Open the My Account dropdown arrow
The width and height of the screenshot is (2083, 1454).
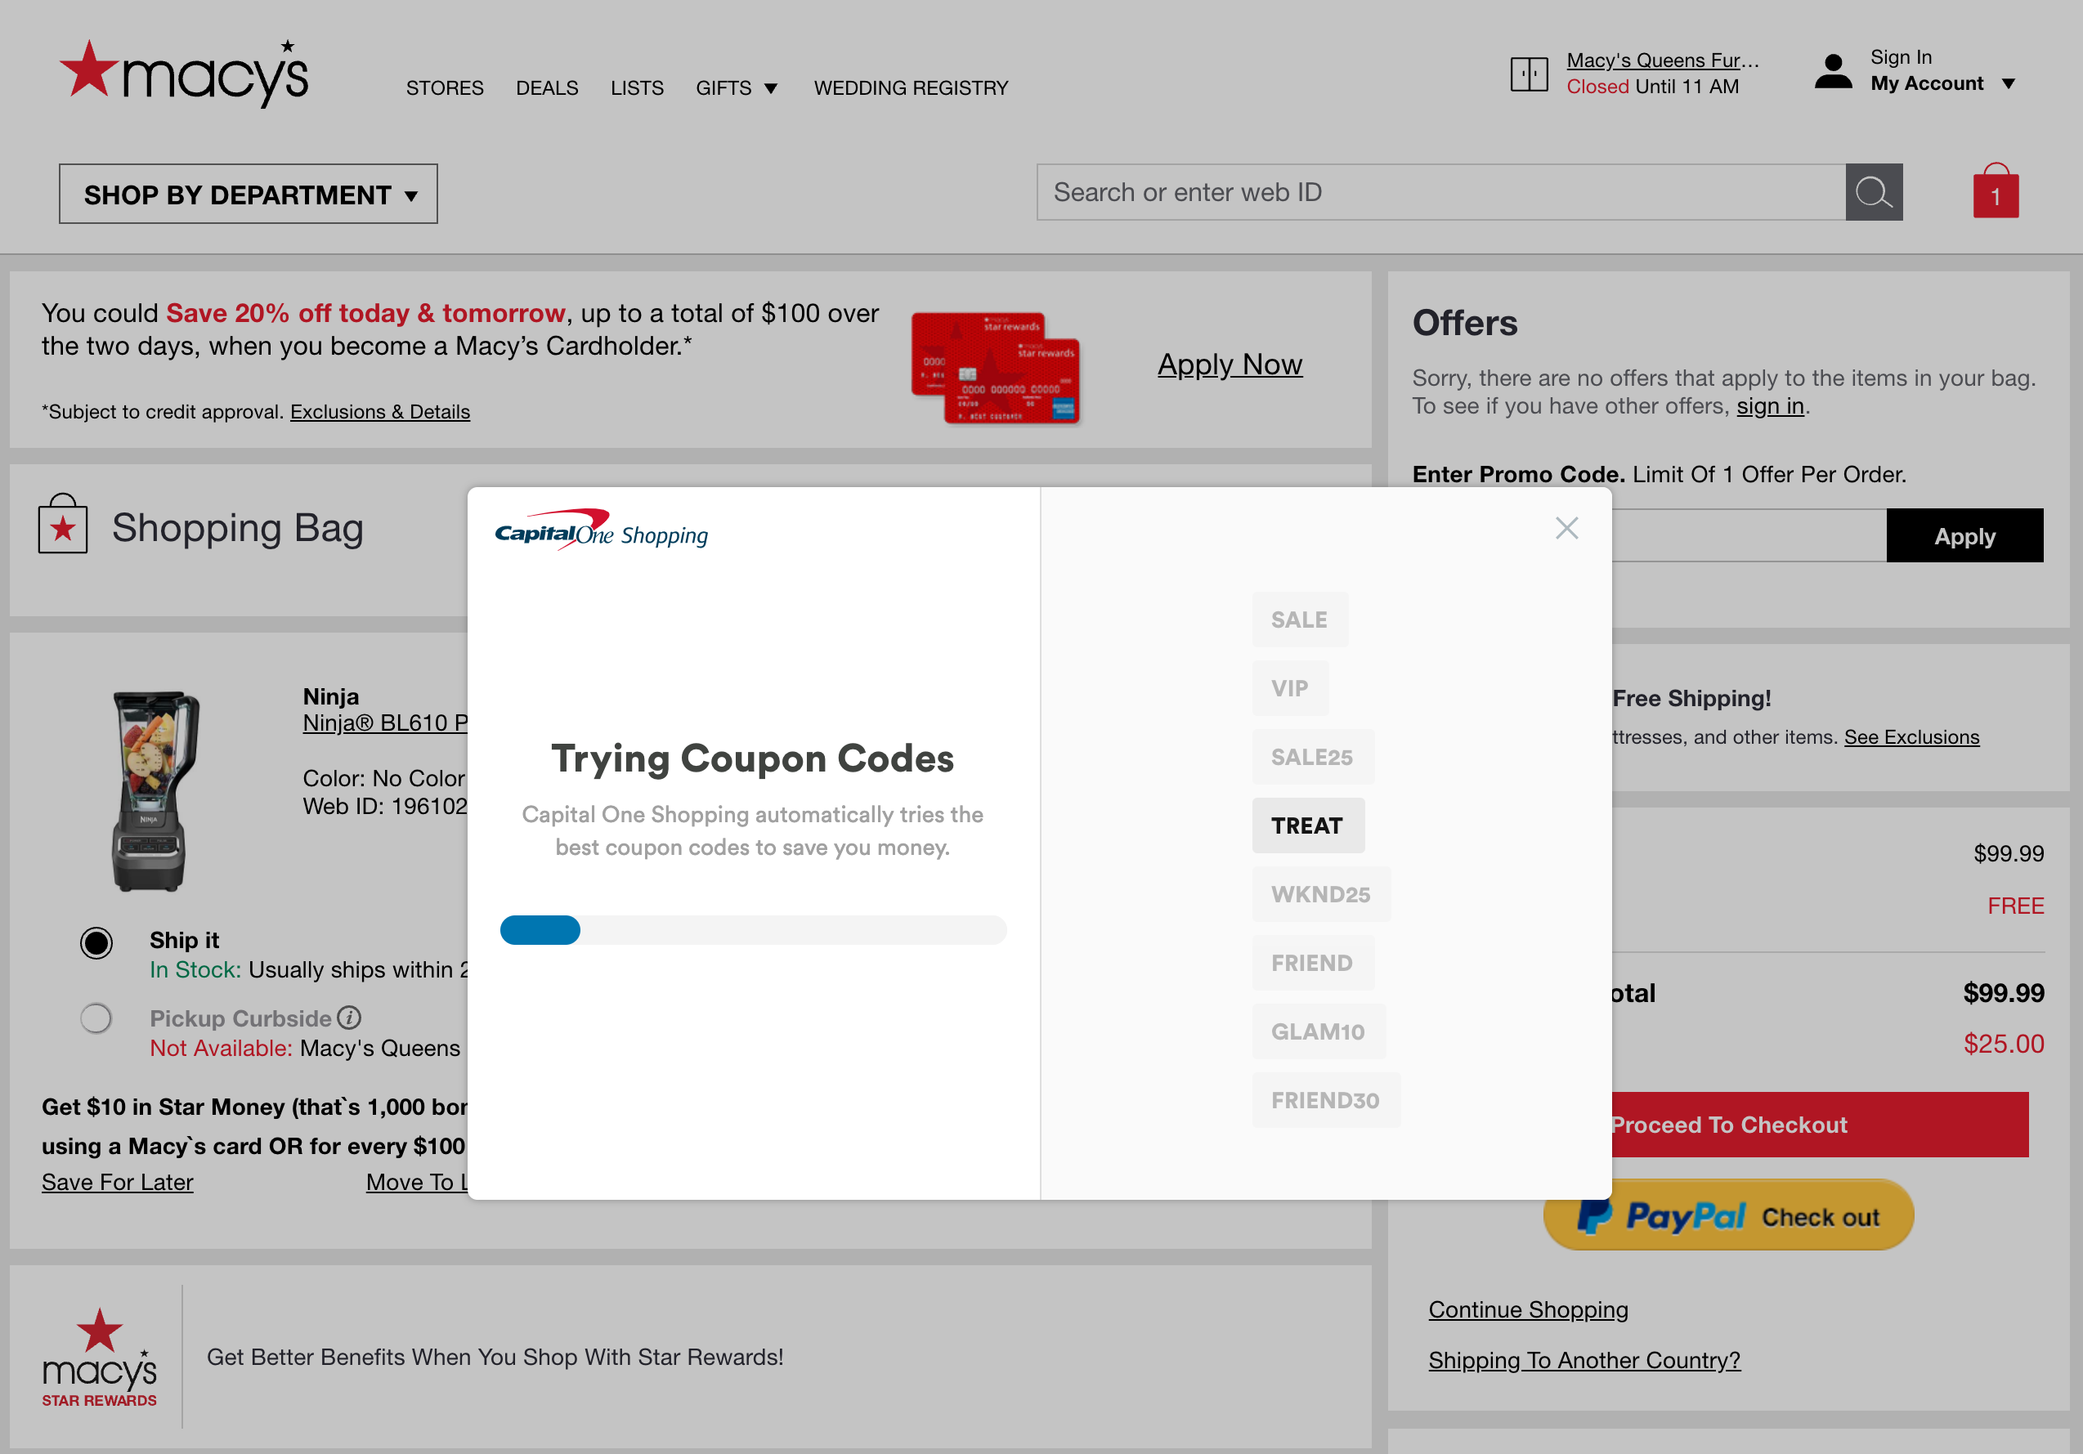[2010, 83]
